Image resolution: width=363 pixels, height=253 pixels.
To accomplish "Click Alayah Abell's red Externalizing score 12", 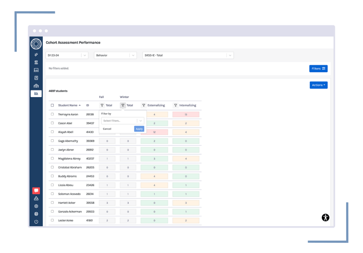I will (154, 132).
